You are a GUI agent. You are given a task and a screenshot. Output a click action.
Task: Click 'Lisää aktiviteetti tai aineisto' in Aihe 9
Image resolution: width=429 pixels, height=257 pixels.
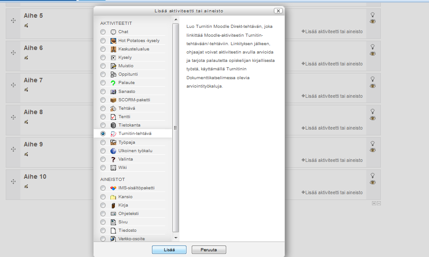(x=332, y=160)
